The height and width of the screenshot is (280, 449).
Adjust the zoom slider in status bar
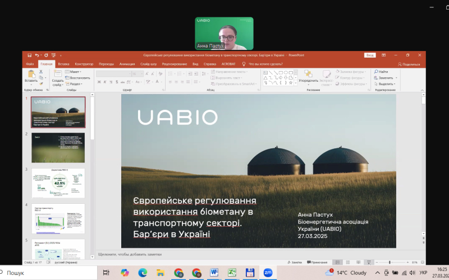click(x=390, y=262)
